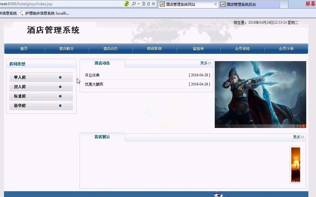Click the 酒店管理系统网站 tab favicon
The image size is (316, 197).
tap(162, 4)
